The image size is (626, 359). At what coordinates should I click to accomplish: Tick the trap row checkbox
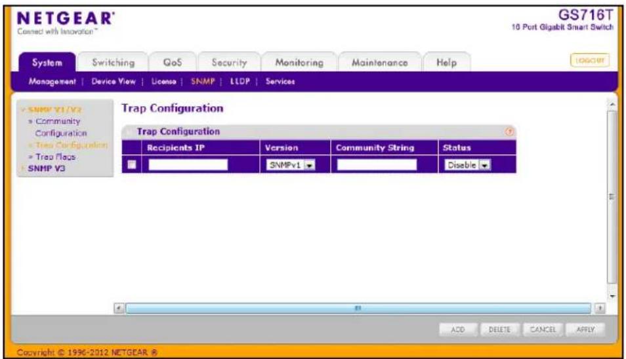coord(132,164)
